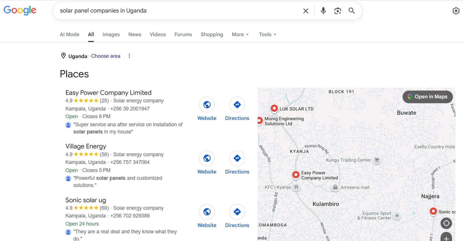The image size is (463, 241).
Task: Open search by image camera icon
Action: (x=337, y=11)
